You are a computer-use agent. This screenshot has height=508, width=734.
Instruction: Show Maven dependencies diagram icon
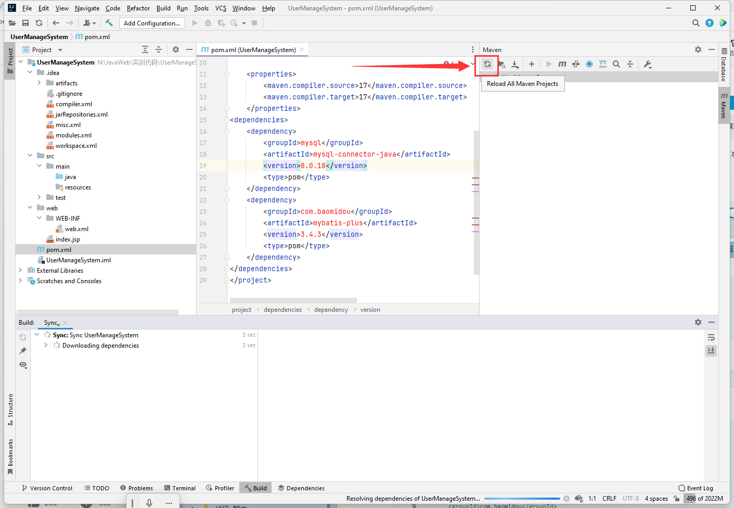pos(603,64)
